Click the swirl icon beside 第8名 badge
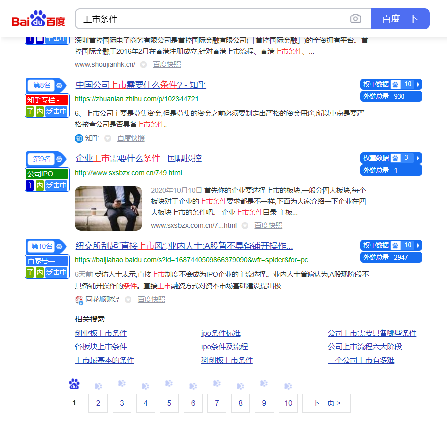 (59, 85)
